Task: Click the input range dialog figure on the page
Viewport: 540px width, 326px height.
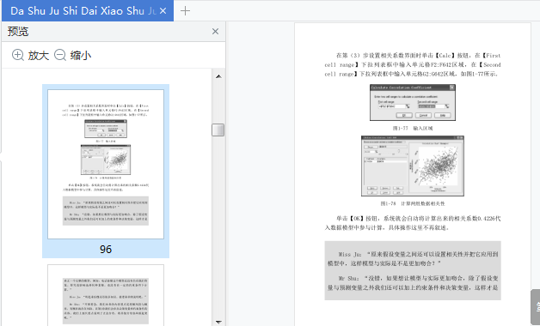Action: 413,102
